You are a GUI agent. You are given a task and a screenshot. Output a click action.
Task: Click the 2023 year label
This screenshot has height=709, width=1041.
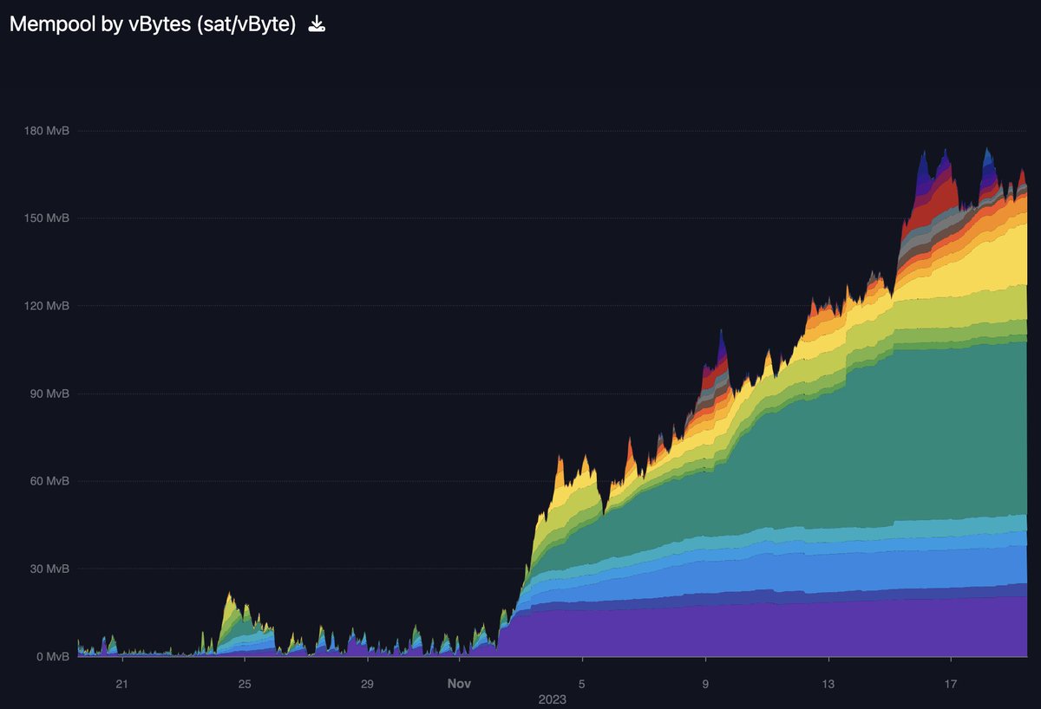coord(552,699)
